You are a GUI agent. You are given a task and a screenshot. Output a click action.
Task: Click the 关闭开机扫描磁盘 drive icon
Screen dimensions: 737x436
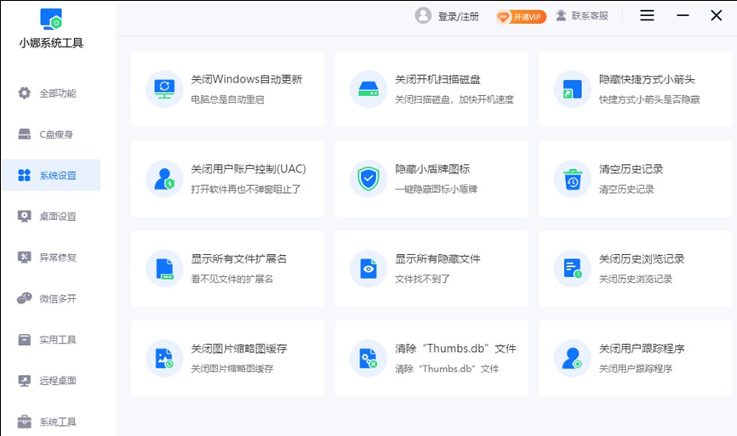pos(368,88)
